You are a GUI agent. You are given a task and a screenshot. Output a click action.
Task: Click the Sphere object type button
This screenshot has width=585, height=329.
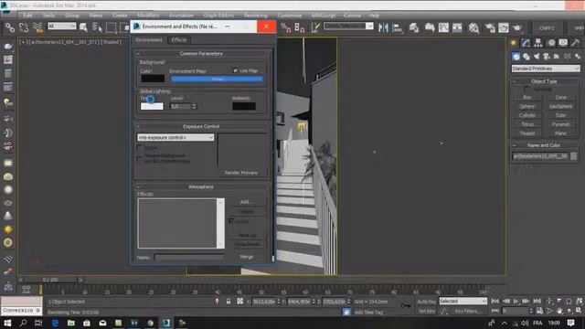click(527, 106)
